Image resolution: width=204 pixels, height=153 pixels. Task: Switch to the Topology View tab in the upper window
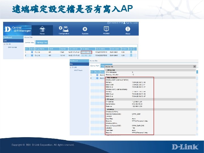(42, 42)
